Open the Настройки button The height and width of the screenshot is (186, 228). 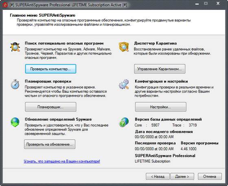(161, 107)
